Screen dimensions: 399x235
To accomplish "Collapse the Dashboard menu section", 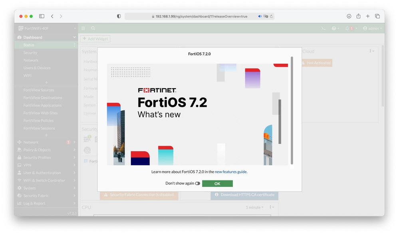I will (46, 37).
